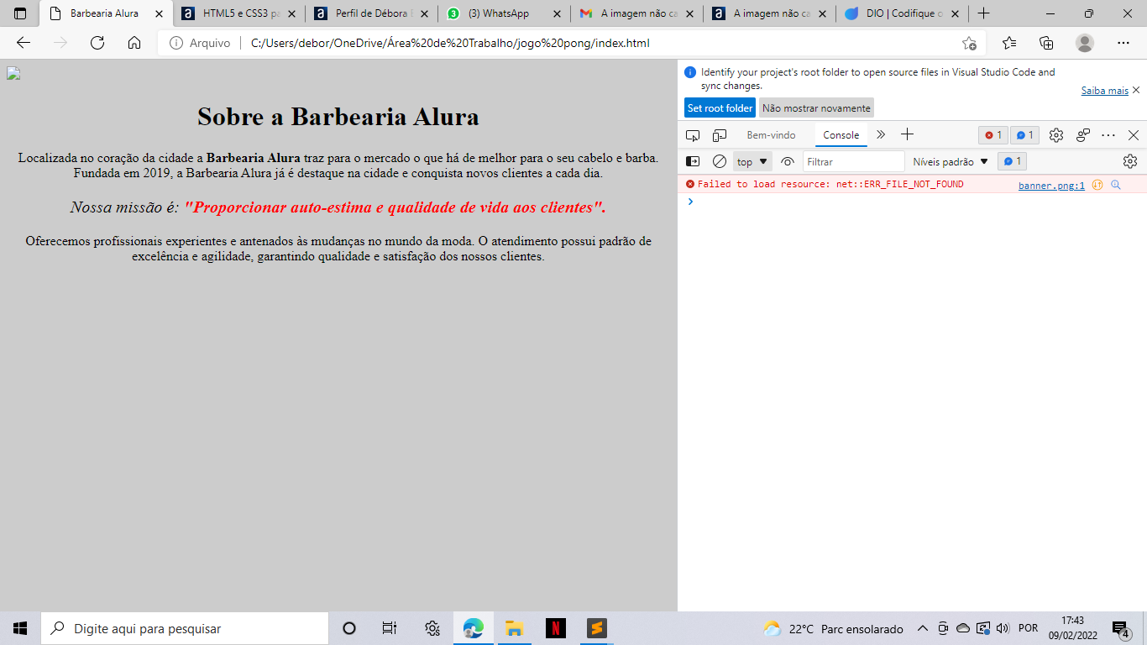The height and width of the screenshot is (645, 1147).
Task: Switch to the HTML5 e CSS3 tab
Action: [x=239, y=13]
